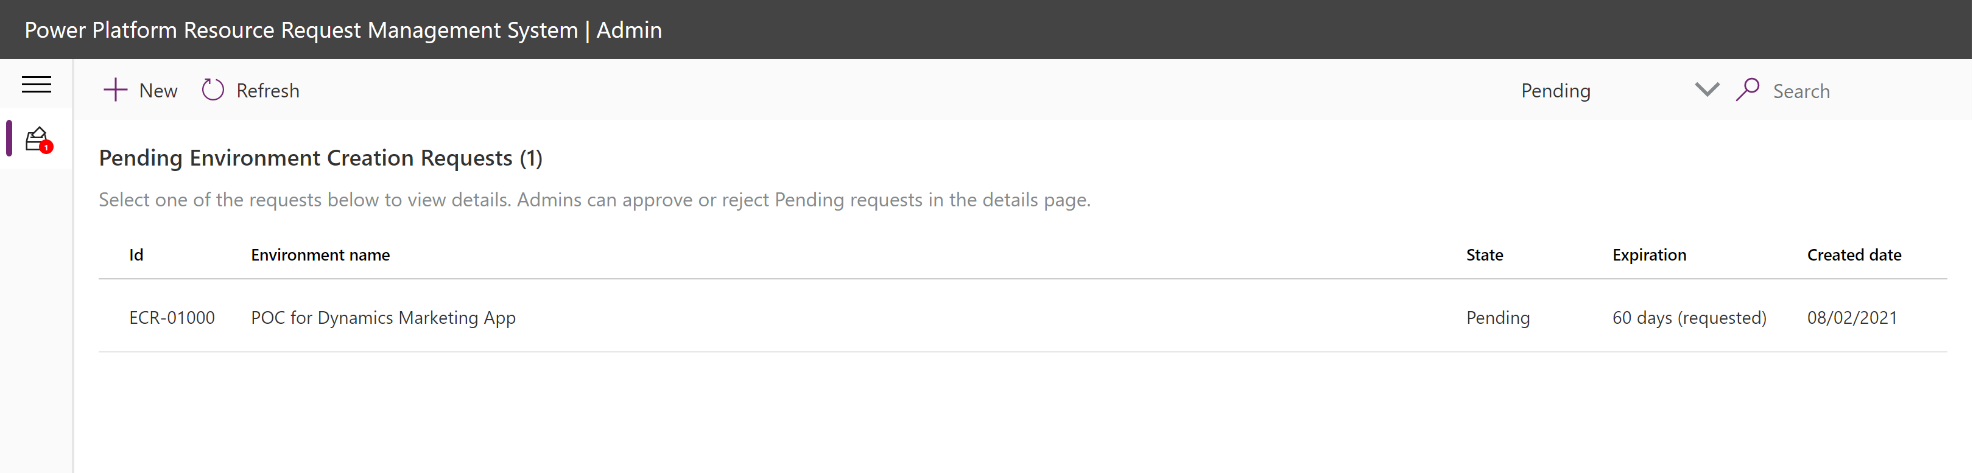Select request ECR-01000
The image size is (1973, 473).
click(172, 317)
